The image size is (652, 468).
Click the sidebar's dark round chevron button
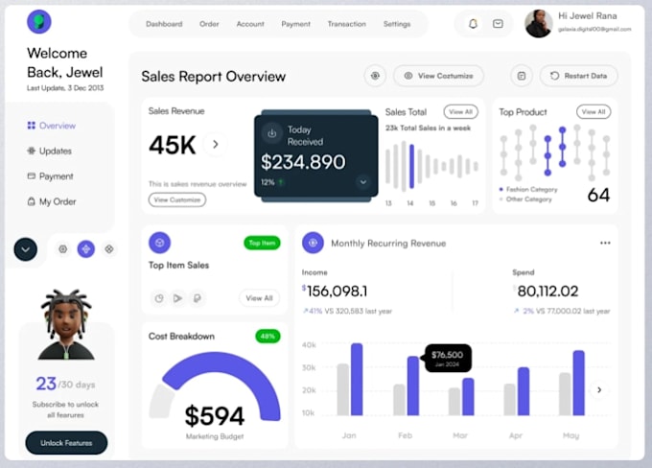pyautogui.click(x=25, y=249)
